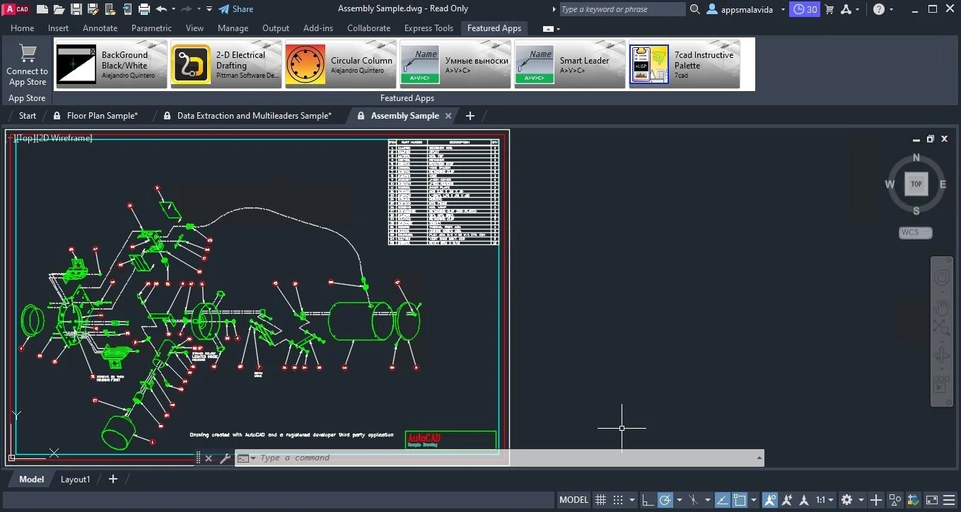Click the MODEL space status button

tap(573, 499)
